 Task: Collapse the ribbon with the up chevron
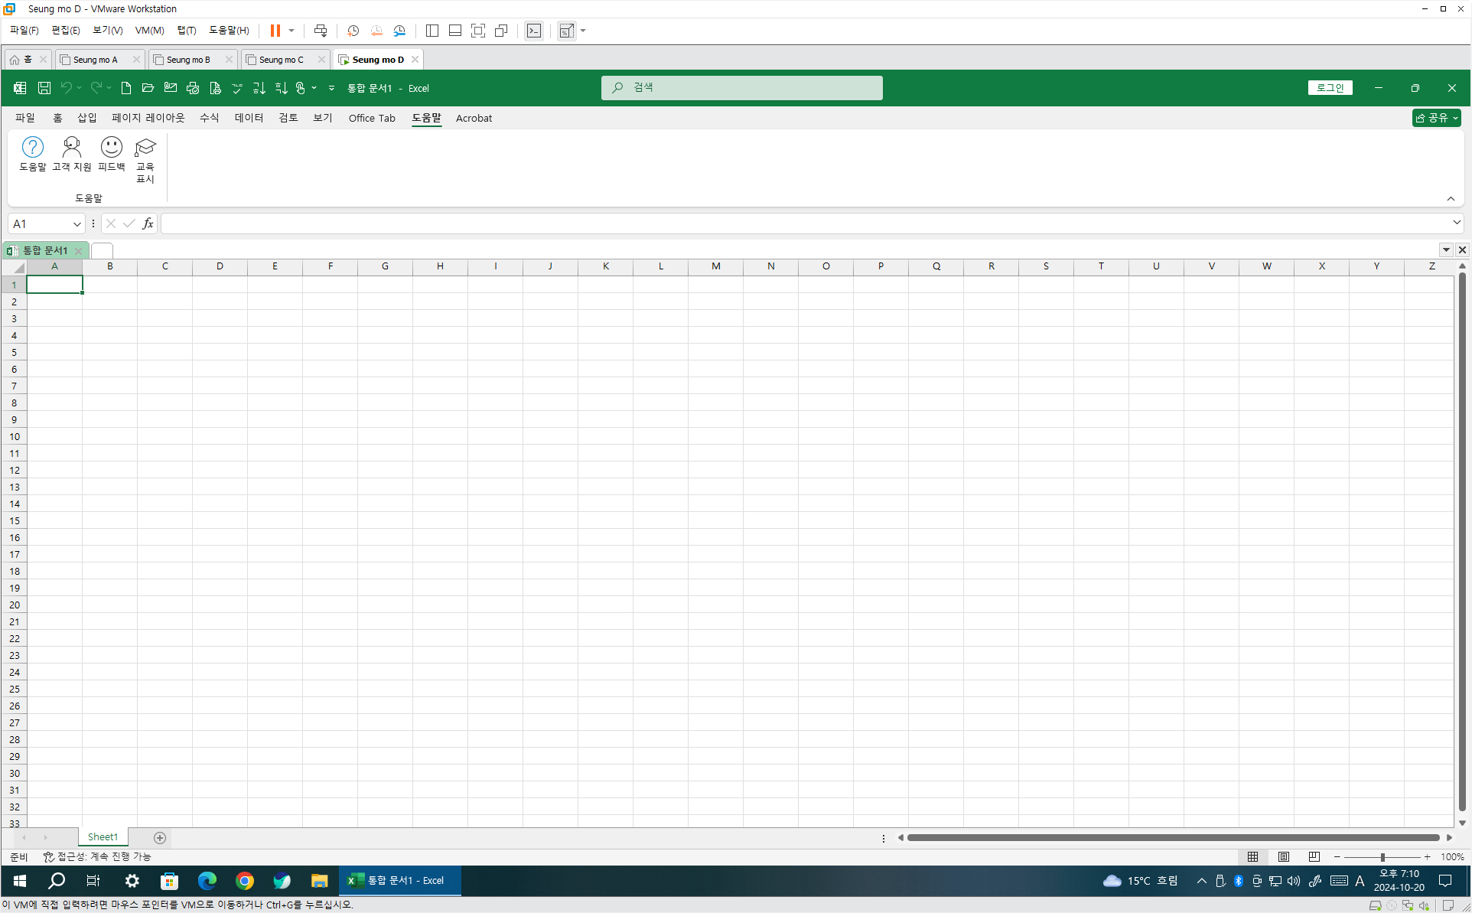pos(1451,199)
